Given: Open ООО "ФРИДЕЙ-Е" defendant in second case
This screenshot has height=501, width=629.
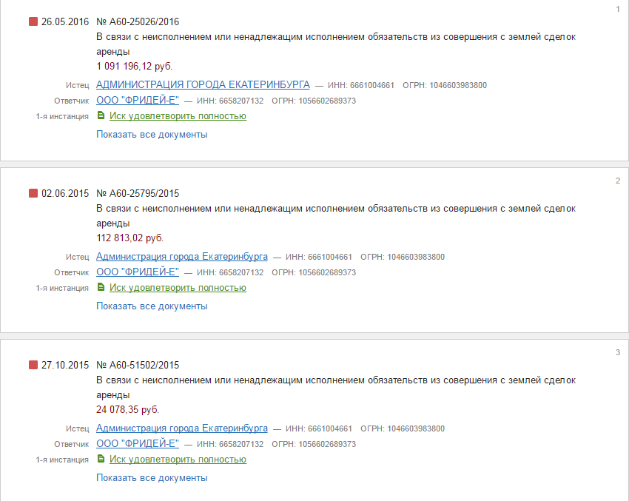Looking at the screenshot, I should 138,272.
